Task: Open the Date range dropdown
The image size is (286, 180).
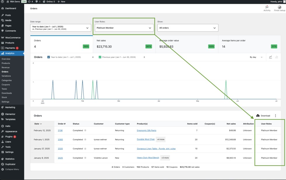Action: click(60, 28)
